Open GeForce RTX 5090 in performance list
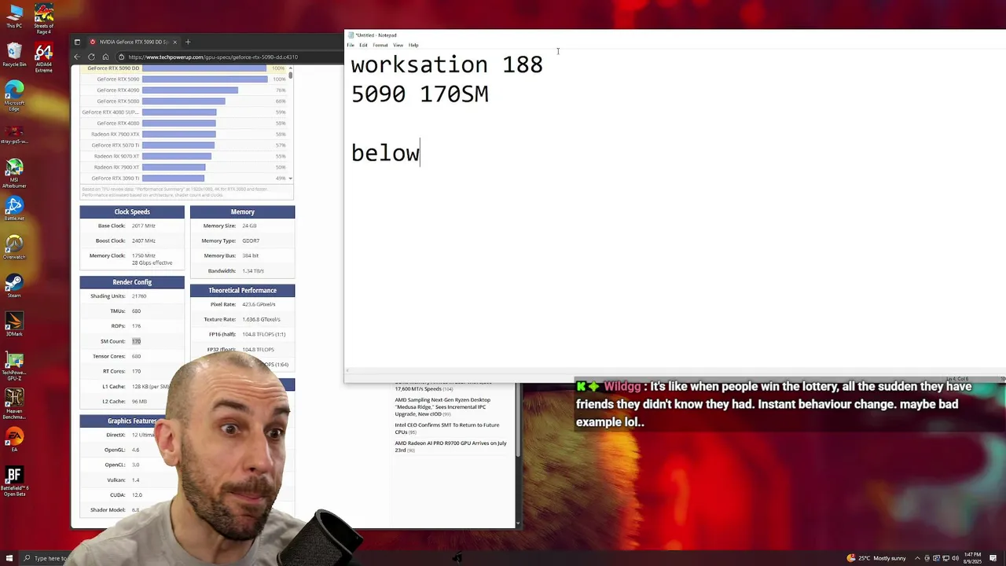 coord(118,79)
